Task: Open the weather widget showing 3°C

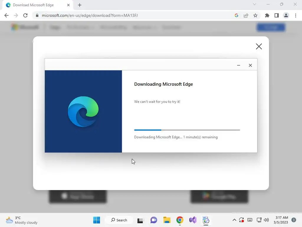Action: (22, 220)
